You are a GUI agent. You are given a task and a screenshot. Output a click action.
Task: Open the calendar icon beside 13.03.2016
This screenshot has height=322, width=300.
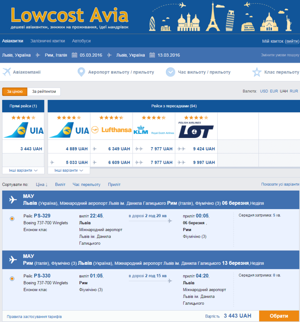(152, 55)
